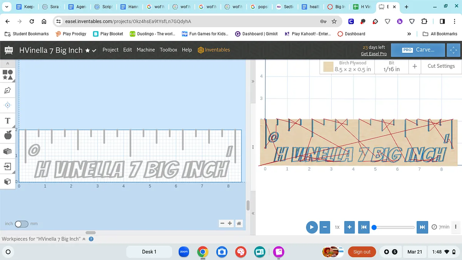Screen dimensions: 462x260
Task: Open the Apps icon shaped like an apple
Action: click(7, 135)
